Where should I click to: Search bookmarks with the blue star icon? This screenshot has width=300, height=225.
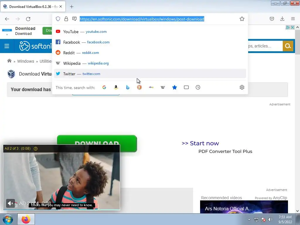pyautogui.click(x=175, y=87)
